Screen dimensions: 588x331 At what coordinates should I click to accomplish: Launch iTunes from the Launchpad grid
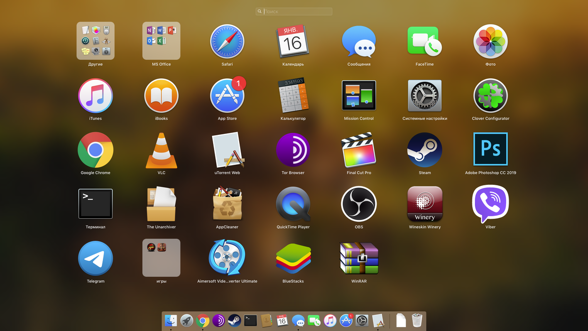[96, 96]
